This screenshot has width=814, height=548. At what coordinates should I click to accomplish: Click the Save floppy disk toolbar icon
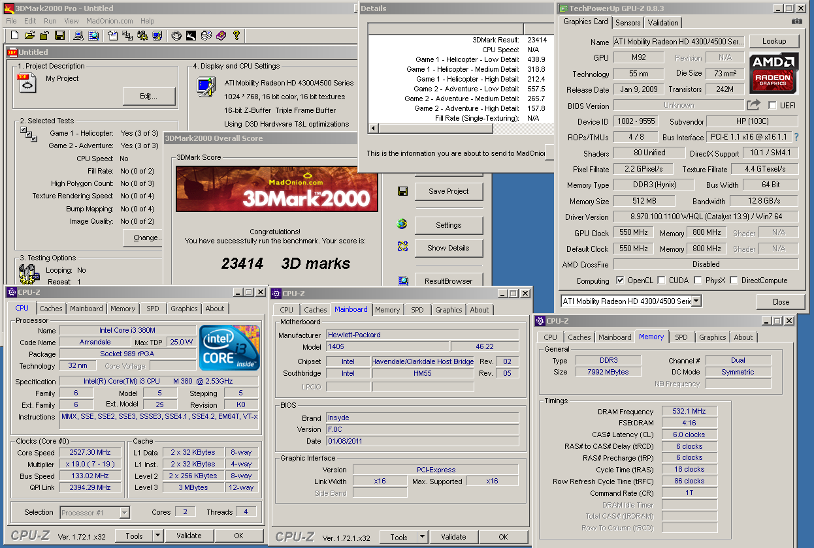(59, 35)
